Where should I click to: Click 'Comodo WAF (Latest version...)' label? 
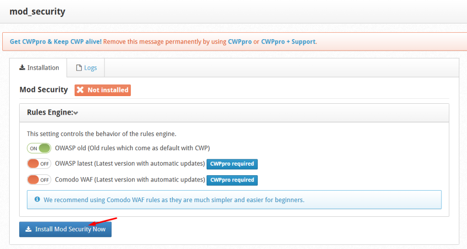pos(130,180)
